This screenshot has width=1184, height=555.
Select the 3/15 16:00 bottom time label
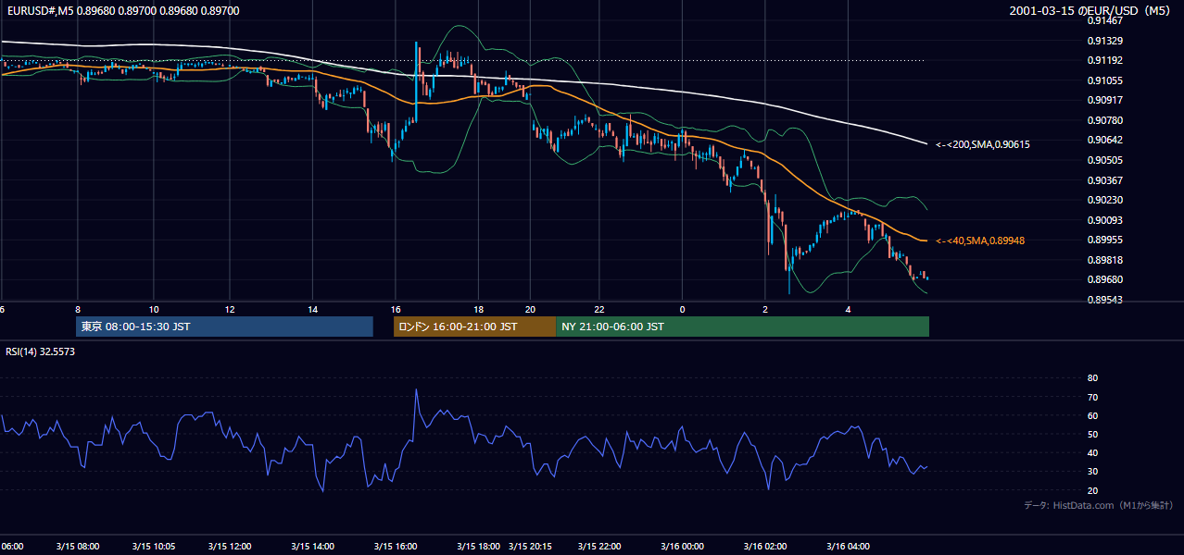tap(395, 546)
